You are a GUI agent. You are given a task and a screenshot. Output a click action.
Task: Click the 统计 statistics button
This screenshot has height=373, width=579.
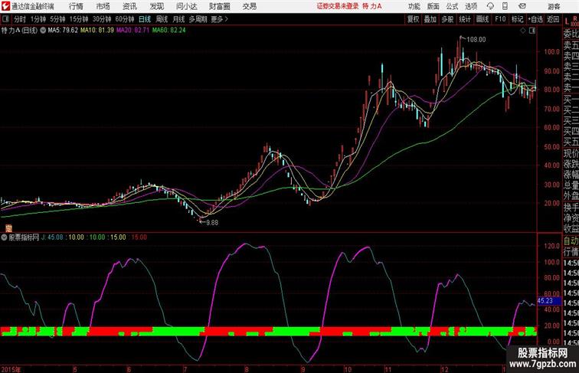point(465,19)
